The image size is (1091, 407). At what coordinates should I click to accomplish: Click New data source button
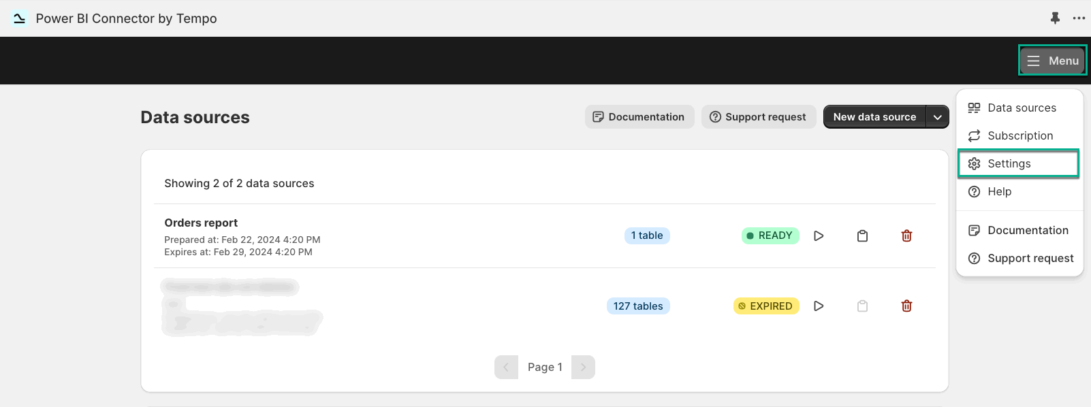click(x=874, y=117)
